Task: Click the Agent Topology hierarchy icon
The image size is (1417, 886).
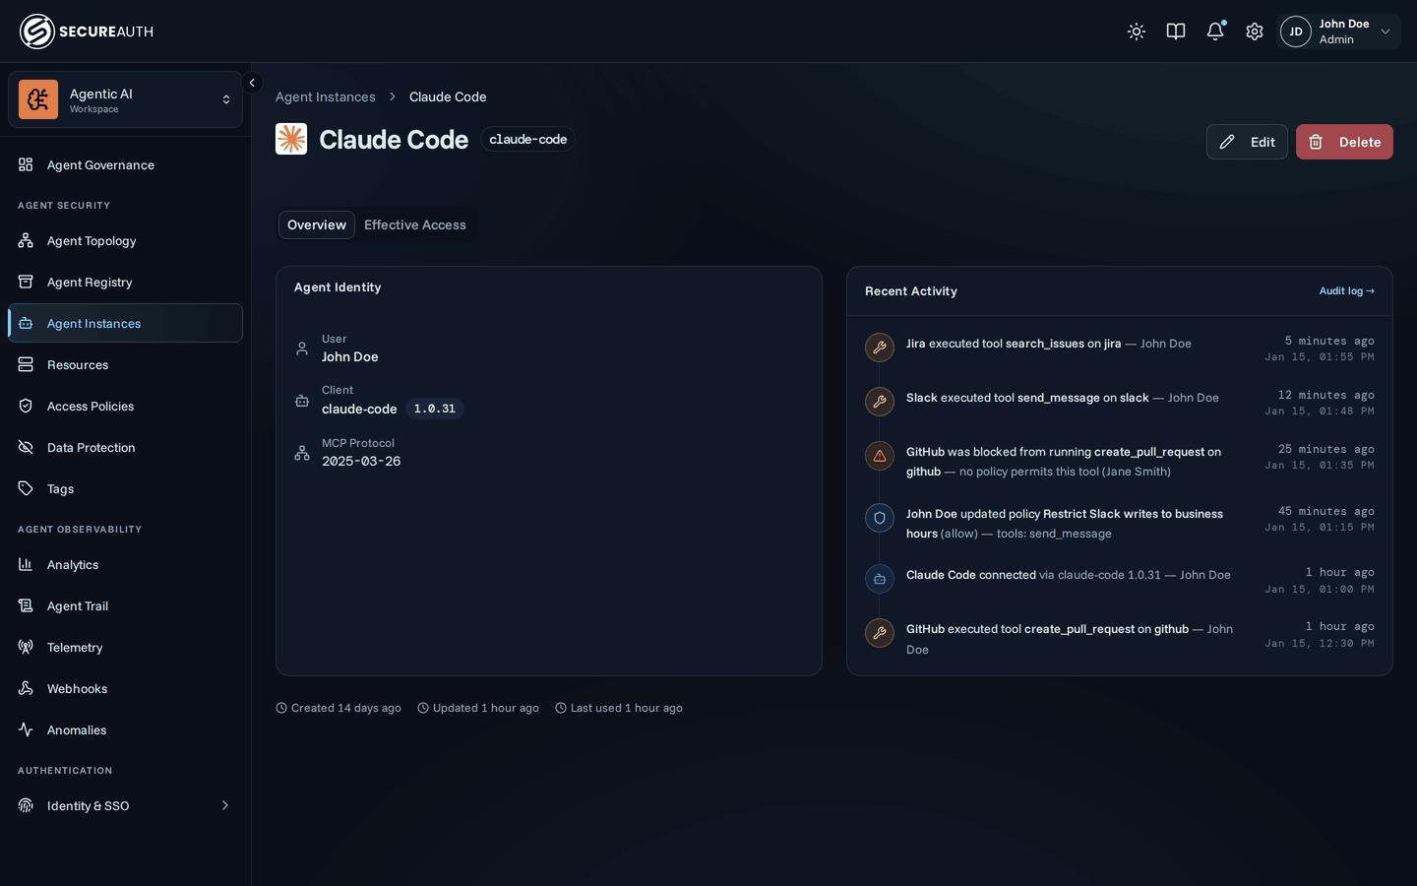Action: click(x=26, y=240)
